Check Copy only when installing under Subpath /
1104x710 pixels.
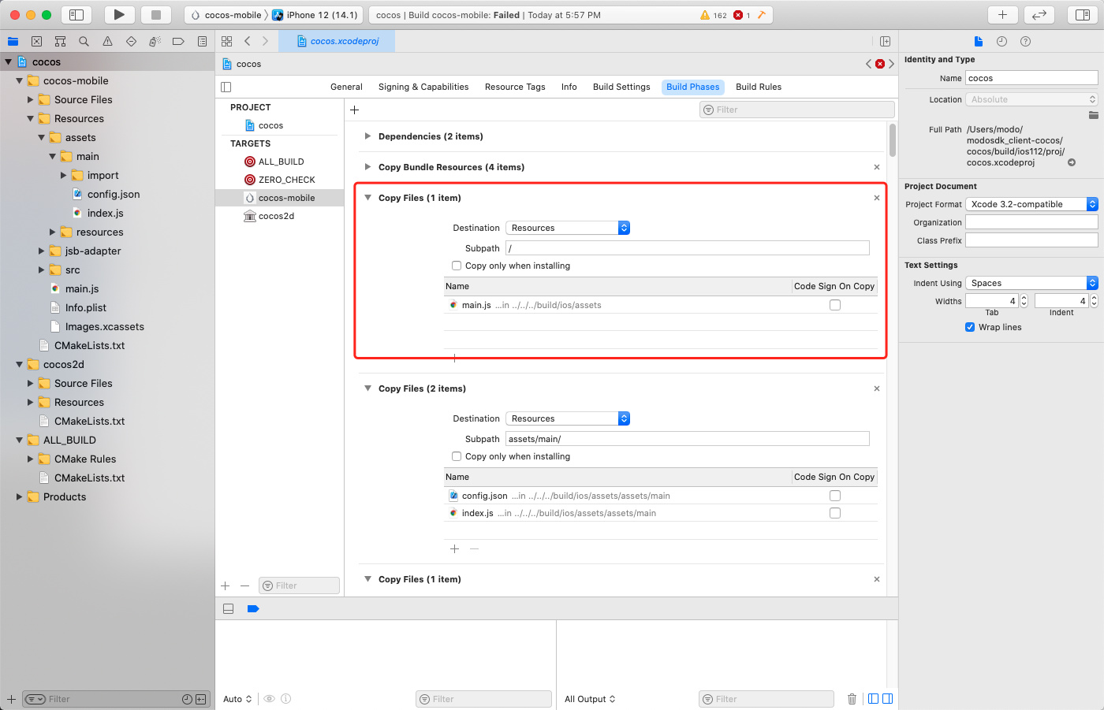point(457,266)
